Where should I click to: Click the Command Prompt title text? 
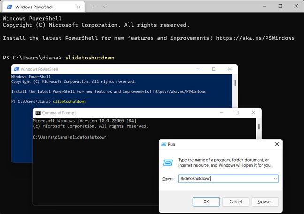click(x=59, y=113)
